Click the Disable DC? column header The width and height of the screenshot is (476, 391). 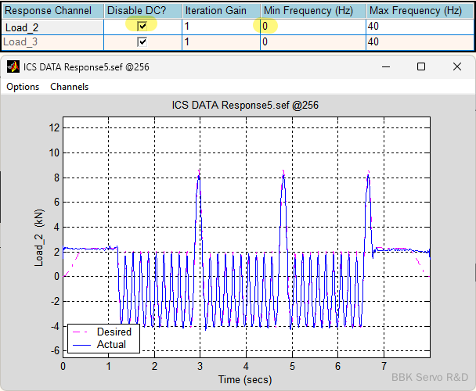[x=142, y=11]
